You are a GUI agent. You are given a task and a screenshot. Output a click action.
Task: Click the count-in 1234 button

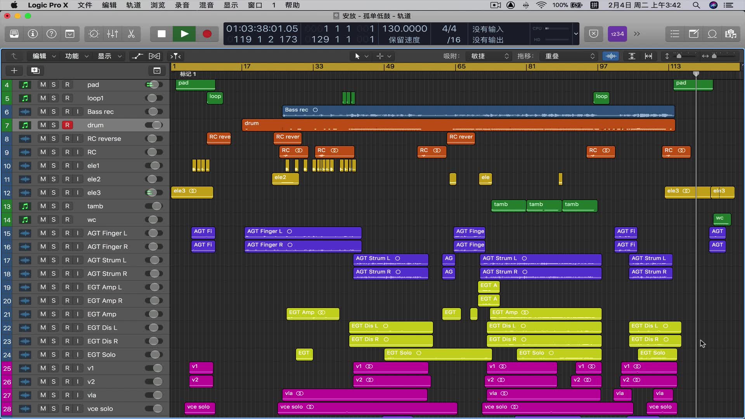click(x=617, y=34)
